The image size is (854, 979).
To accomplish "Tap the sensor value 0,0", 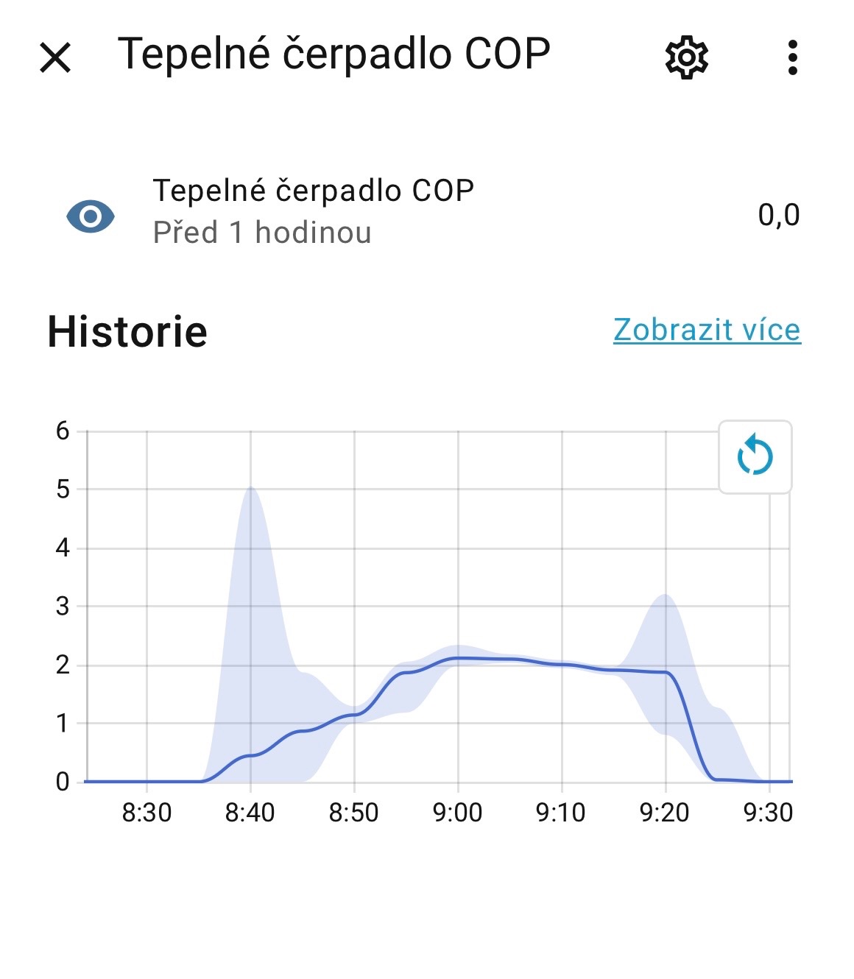I will [x=778, y=215].
